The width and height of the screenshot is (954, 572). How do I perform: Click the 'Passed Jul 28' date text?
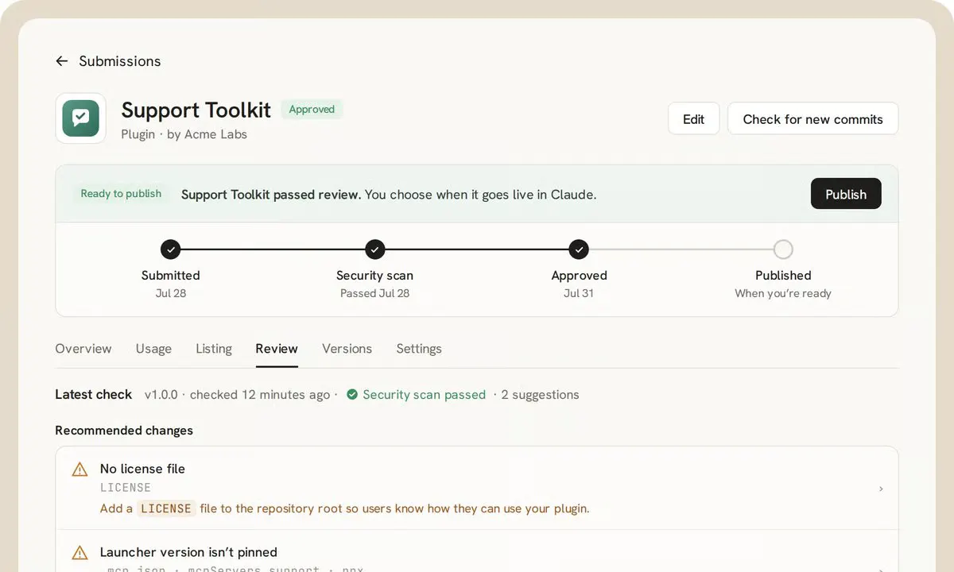click(x=374, y=293)
